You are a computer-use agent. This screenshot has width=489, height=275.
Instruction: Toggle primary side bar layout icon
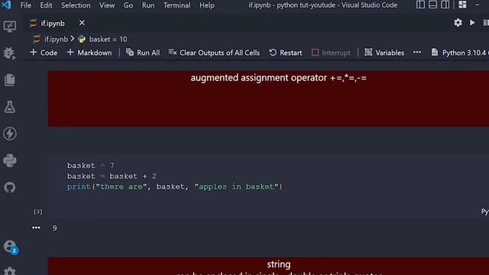[x=420, y=5]
